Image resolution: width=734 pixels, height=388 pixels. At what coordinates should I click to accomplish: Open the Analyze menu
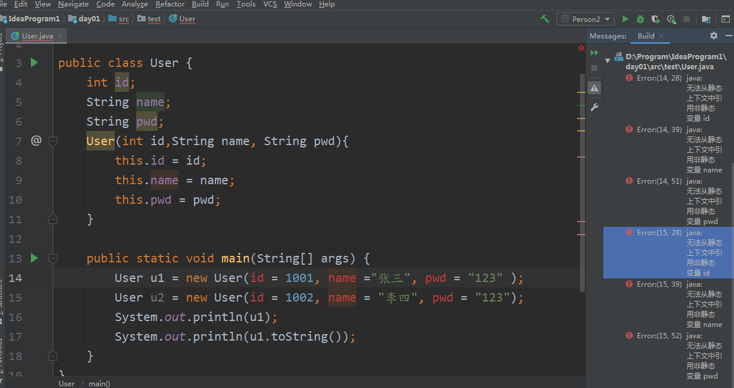coord(135,4)
